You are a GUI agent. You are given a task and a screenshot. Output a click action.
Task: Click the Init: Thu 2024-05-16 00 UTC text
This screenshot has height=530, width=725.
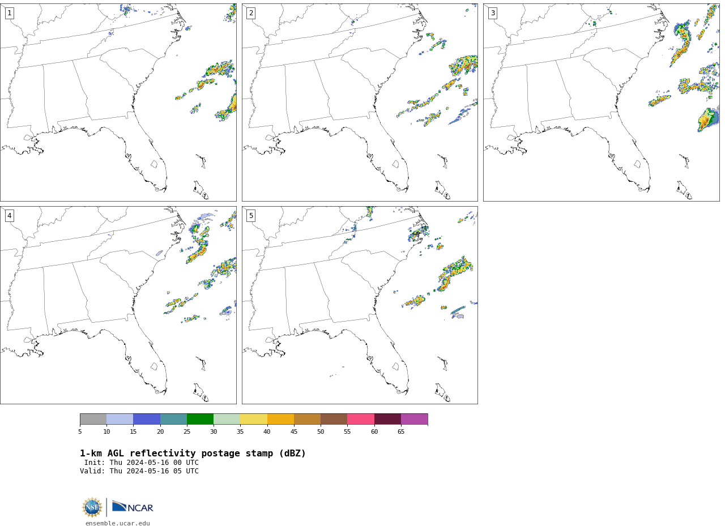click(142, 463)
